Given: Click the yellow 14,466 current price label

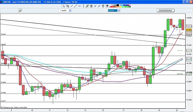Looking at the screenshot, I should 189,30.
